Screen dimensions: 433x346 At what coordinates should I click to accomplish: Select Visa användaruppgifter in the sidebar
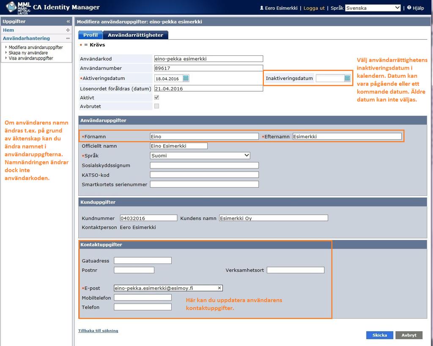pyautogui.click(x=30, y=58)
